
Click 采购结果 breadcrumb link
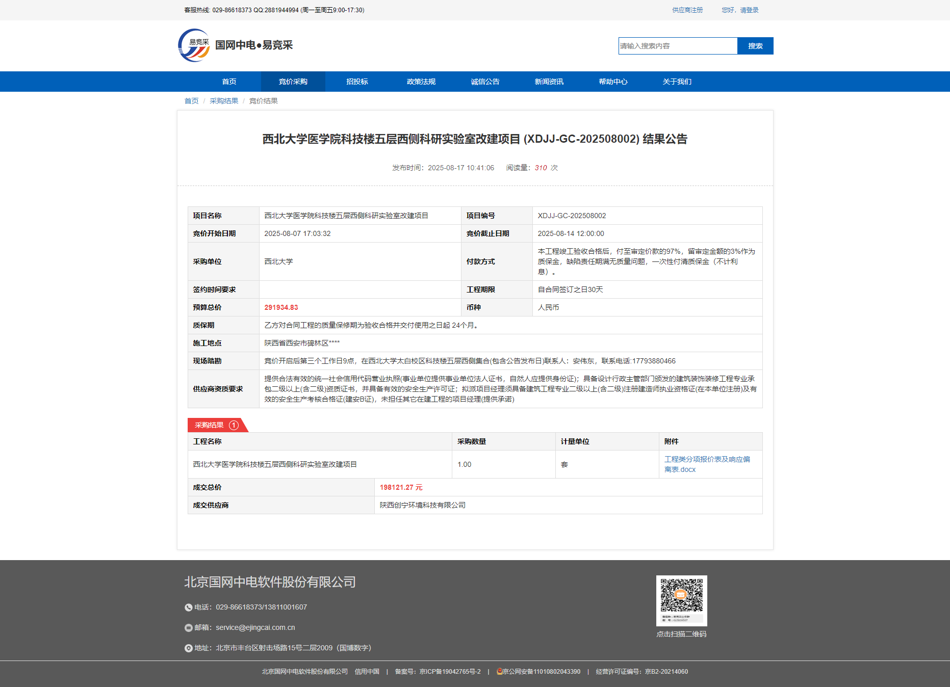coord(224,101)
